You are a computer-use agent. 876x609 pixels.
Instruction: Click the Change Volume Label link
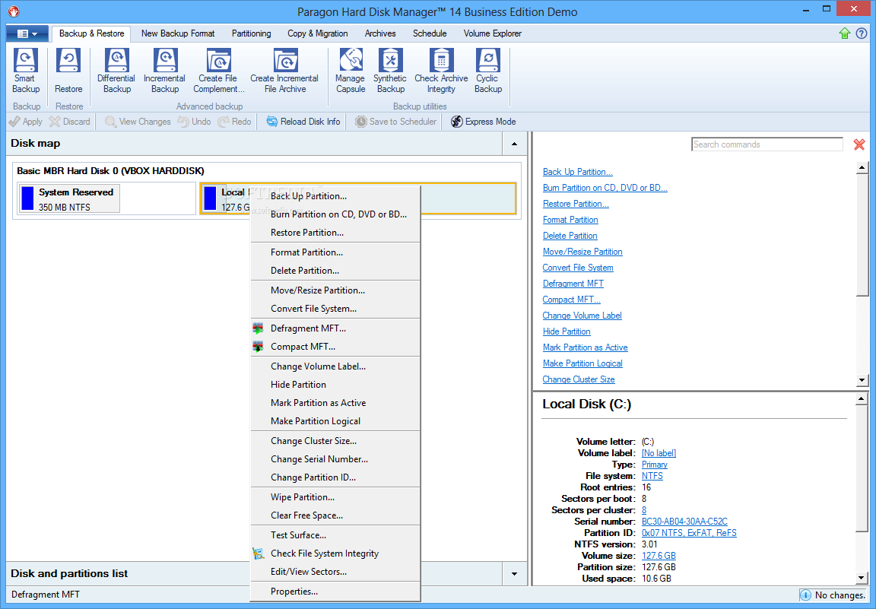pyautogui.click(x=582, y=316)
